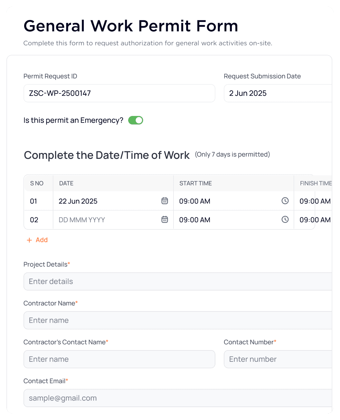This screenshot has height=420, width=340.
Task: Click the DD MMM YYYY date placeholder
Action: point(81,220)
